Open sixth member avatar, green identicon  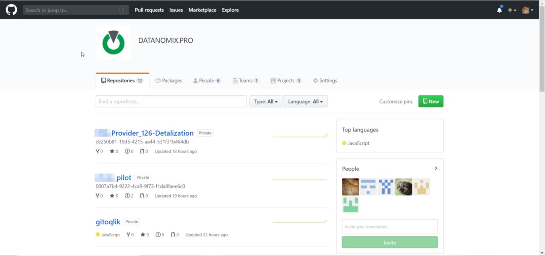pyautogui.click(x=351, y=205)
